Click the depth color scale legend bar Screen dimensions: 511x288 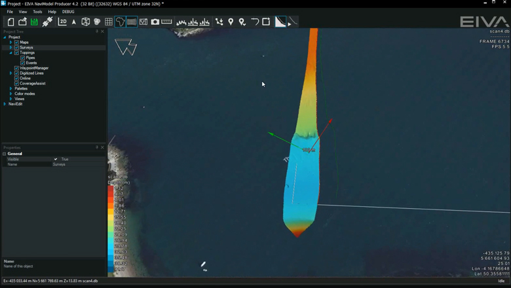111,229
